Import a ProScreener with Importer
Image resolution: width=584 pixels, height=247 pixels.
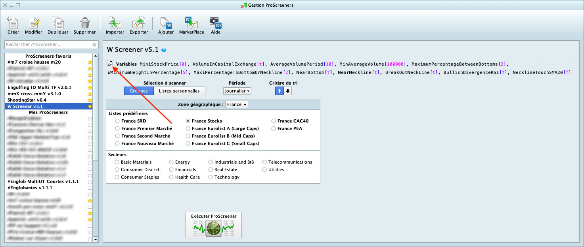[x=115, y=26]
